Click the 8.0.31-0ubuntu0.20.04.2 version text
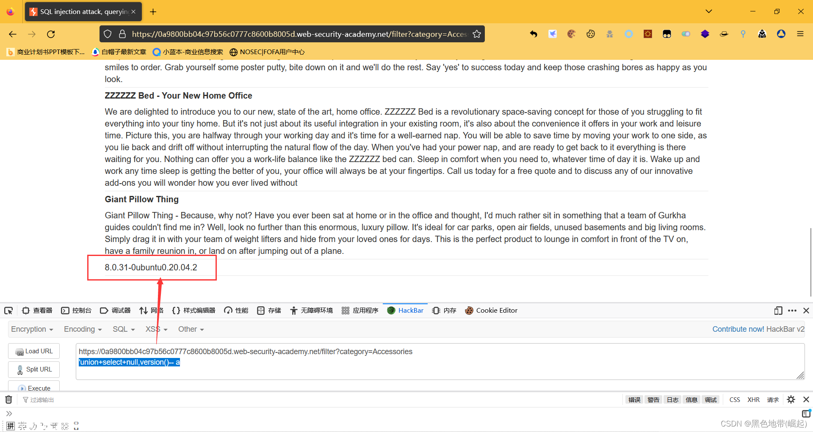813x432 pixels. point(151,267)
